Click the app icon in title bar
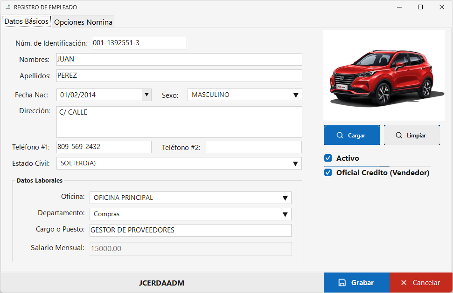 tap(8, 7)
